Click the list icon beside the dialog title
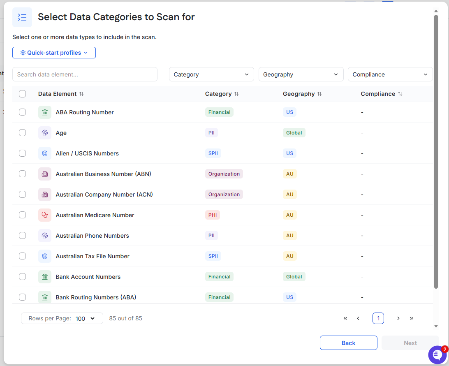This screenshot has width=449, height=366. pyautogui.click(x=22, y=17)
